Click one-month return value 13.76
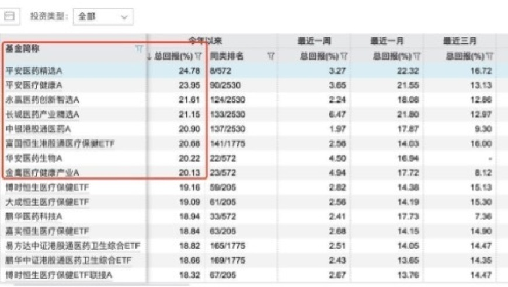The image size is (508, 287). pyautogui.click(x=408, y=275)
